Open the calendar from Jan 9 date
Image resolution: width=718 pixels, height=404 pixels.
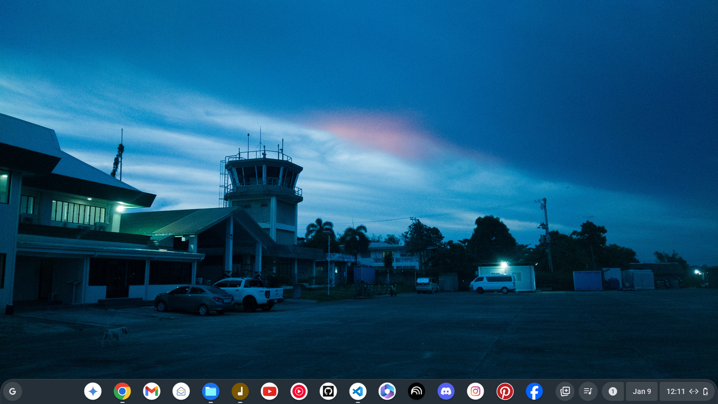click(642, 391)
